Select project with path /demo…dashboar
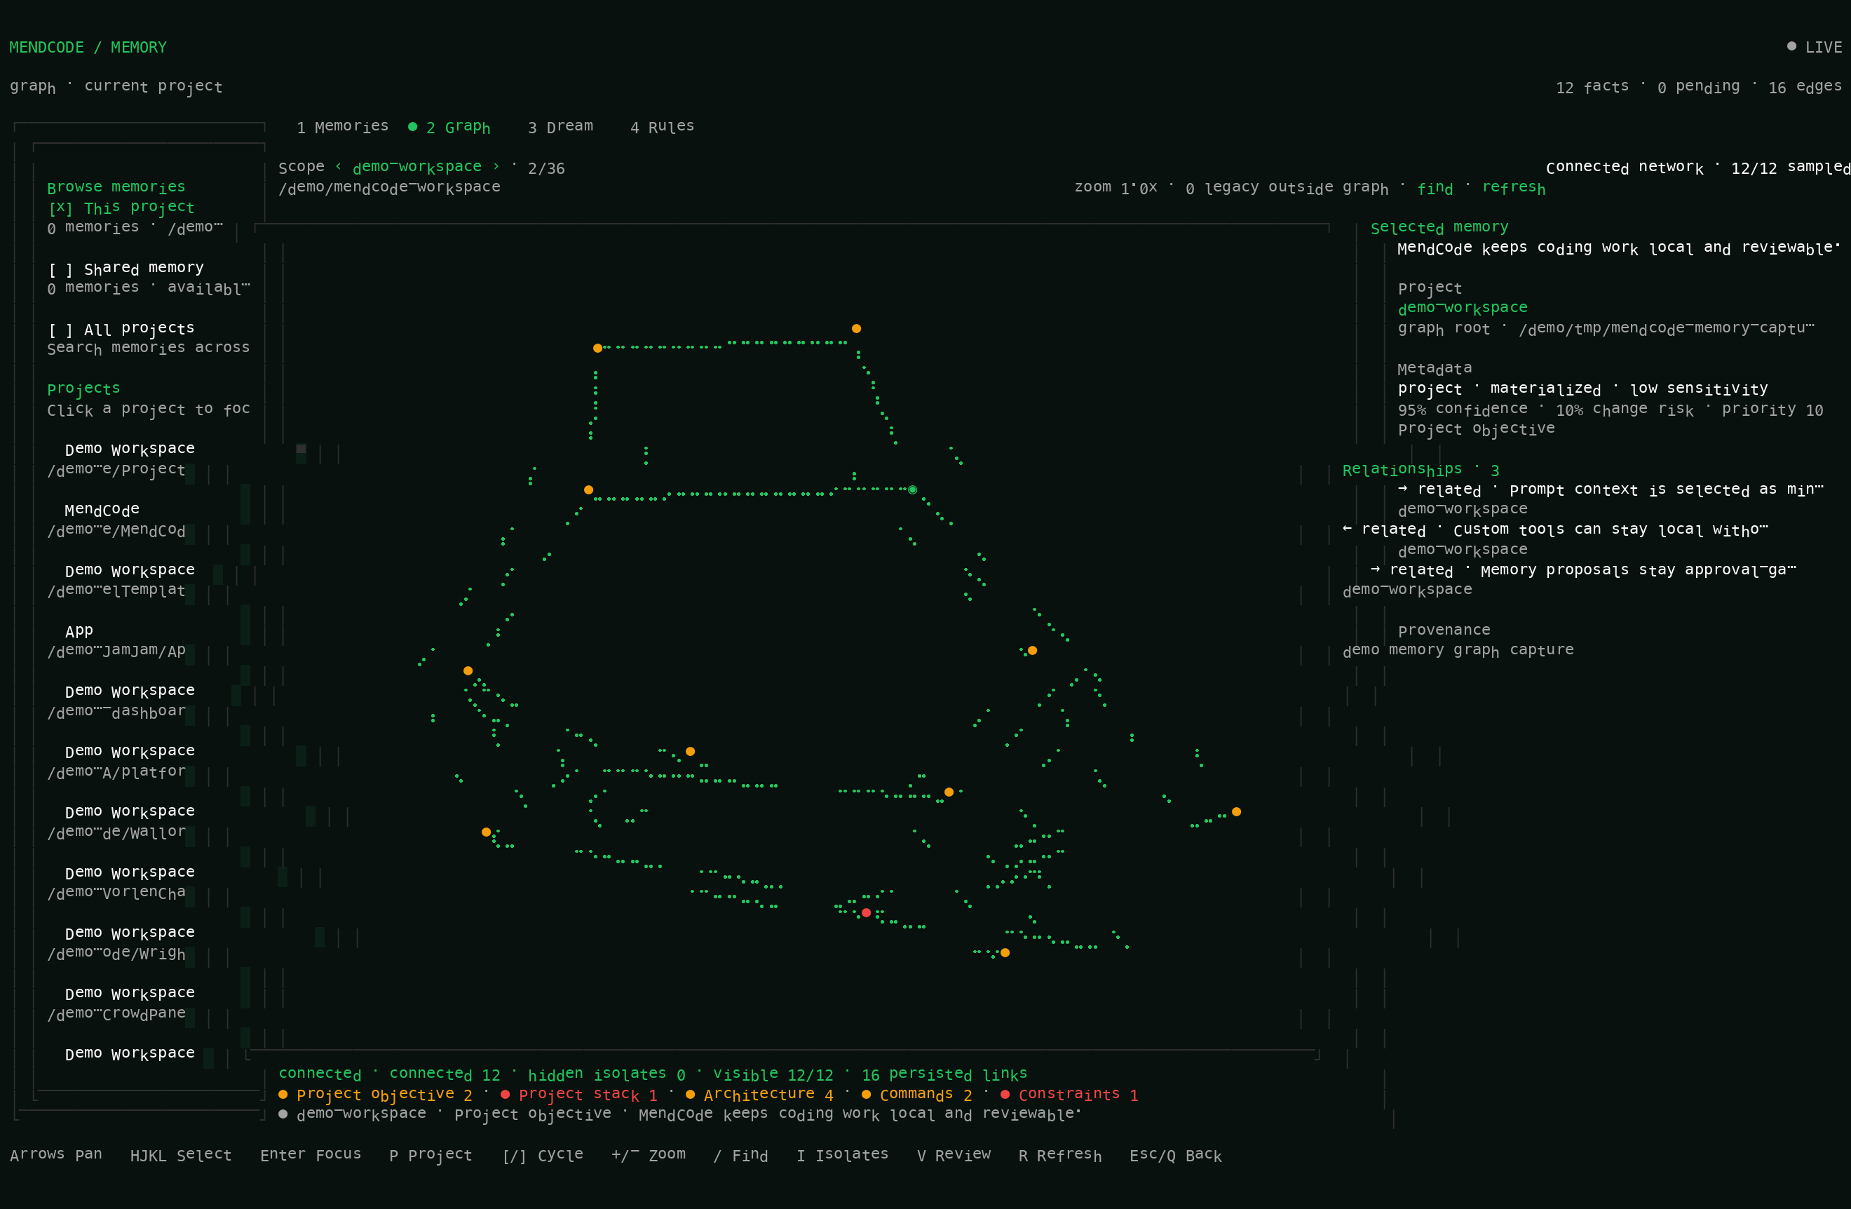The width and height of the screenshot is (1851, 1209). click(116, 711)
